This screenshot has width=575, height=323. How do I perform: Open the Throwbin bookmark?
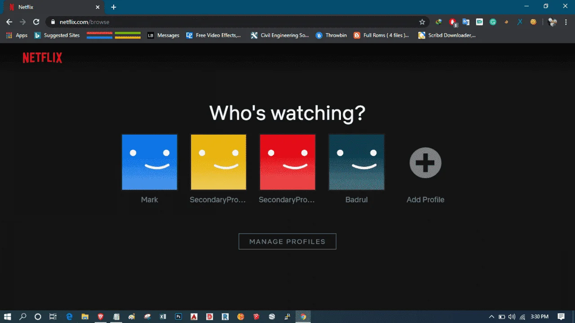(331, 35)
